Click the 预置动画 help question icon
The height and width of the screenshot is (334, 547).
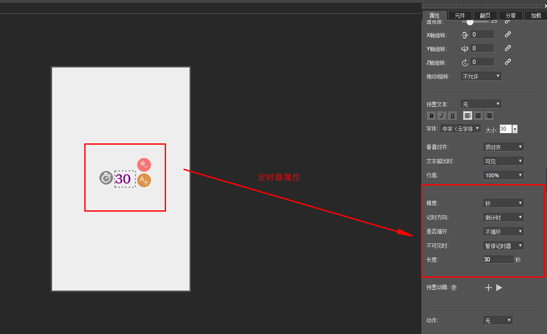click(454, 288)
